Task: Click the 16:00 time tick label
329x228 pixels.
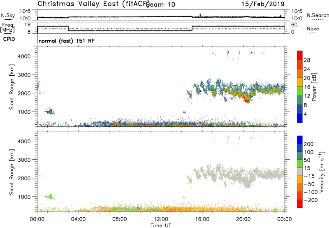Action: [x=202, y=219]
